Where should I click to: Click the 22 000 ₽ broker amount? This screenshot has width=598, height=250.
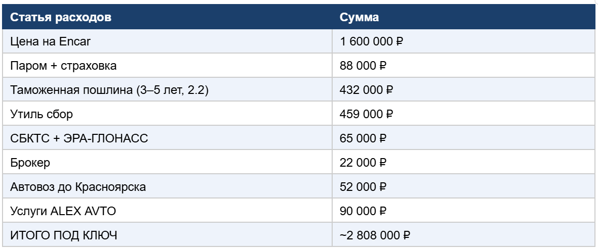[x=363, y=163]
